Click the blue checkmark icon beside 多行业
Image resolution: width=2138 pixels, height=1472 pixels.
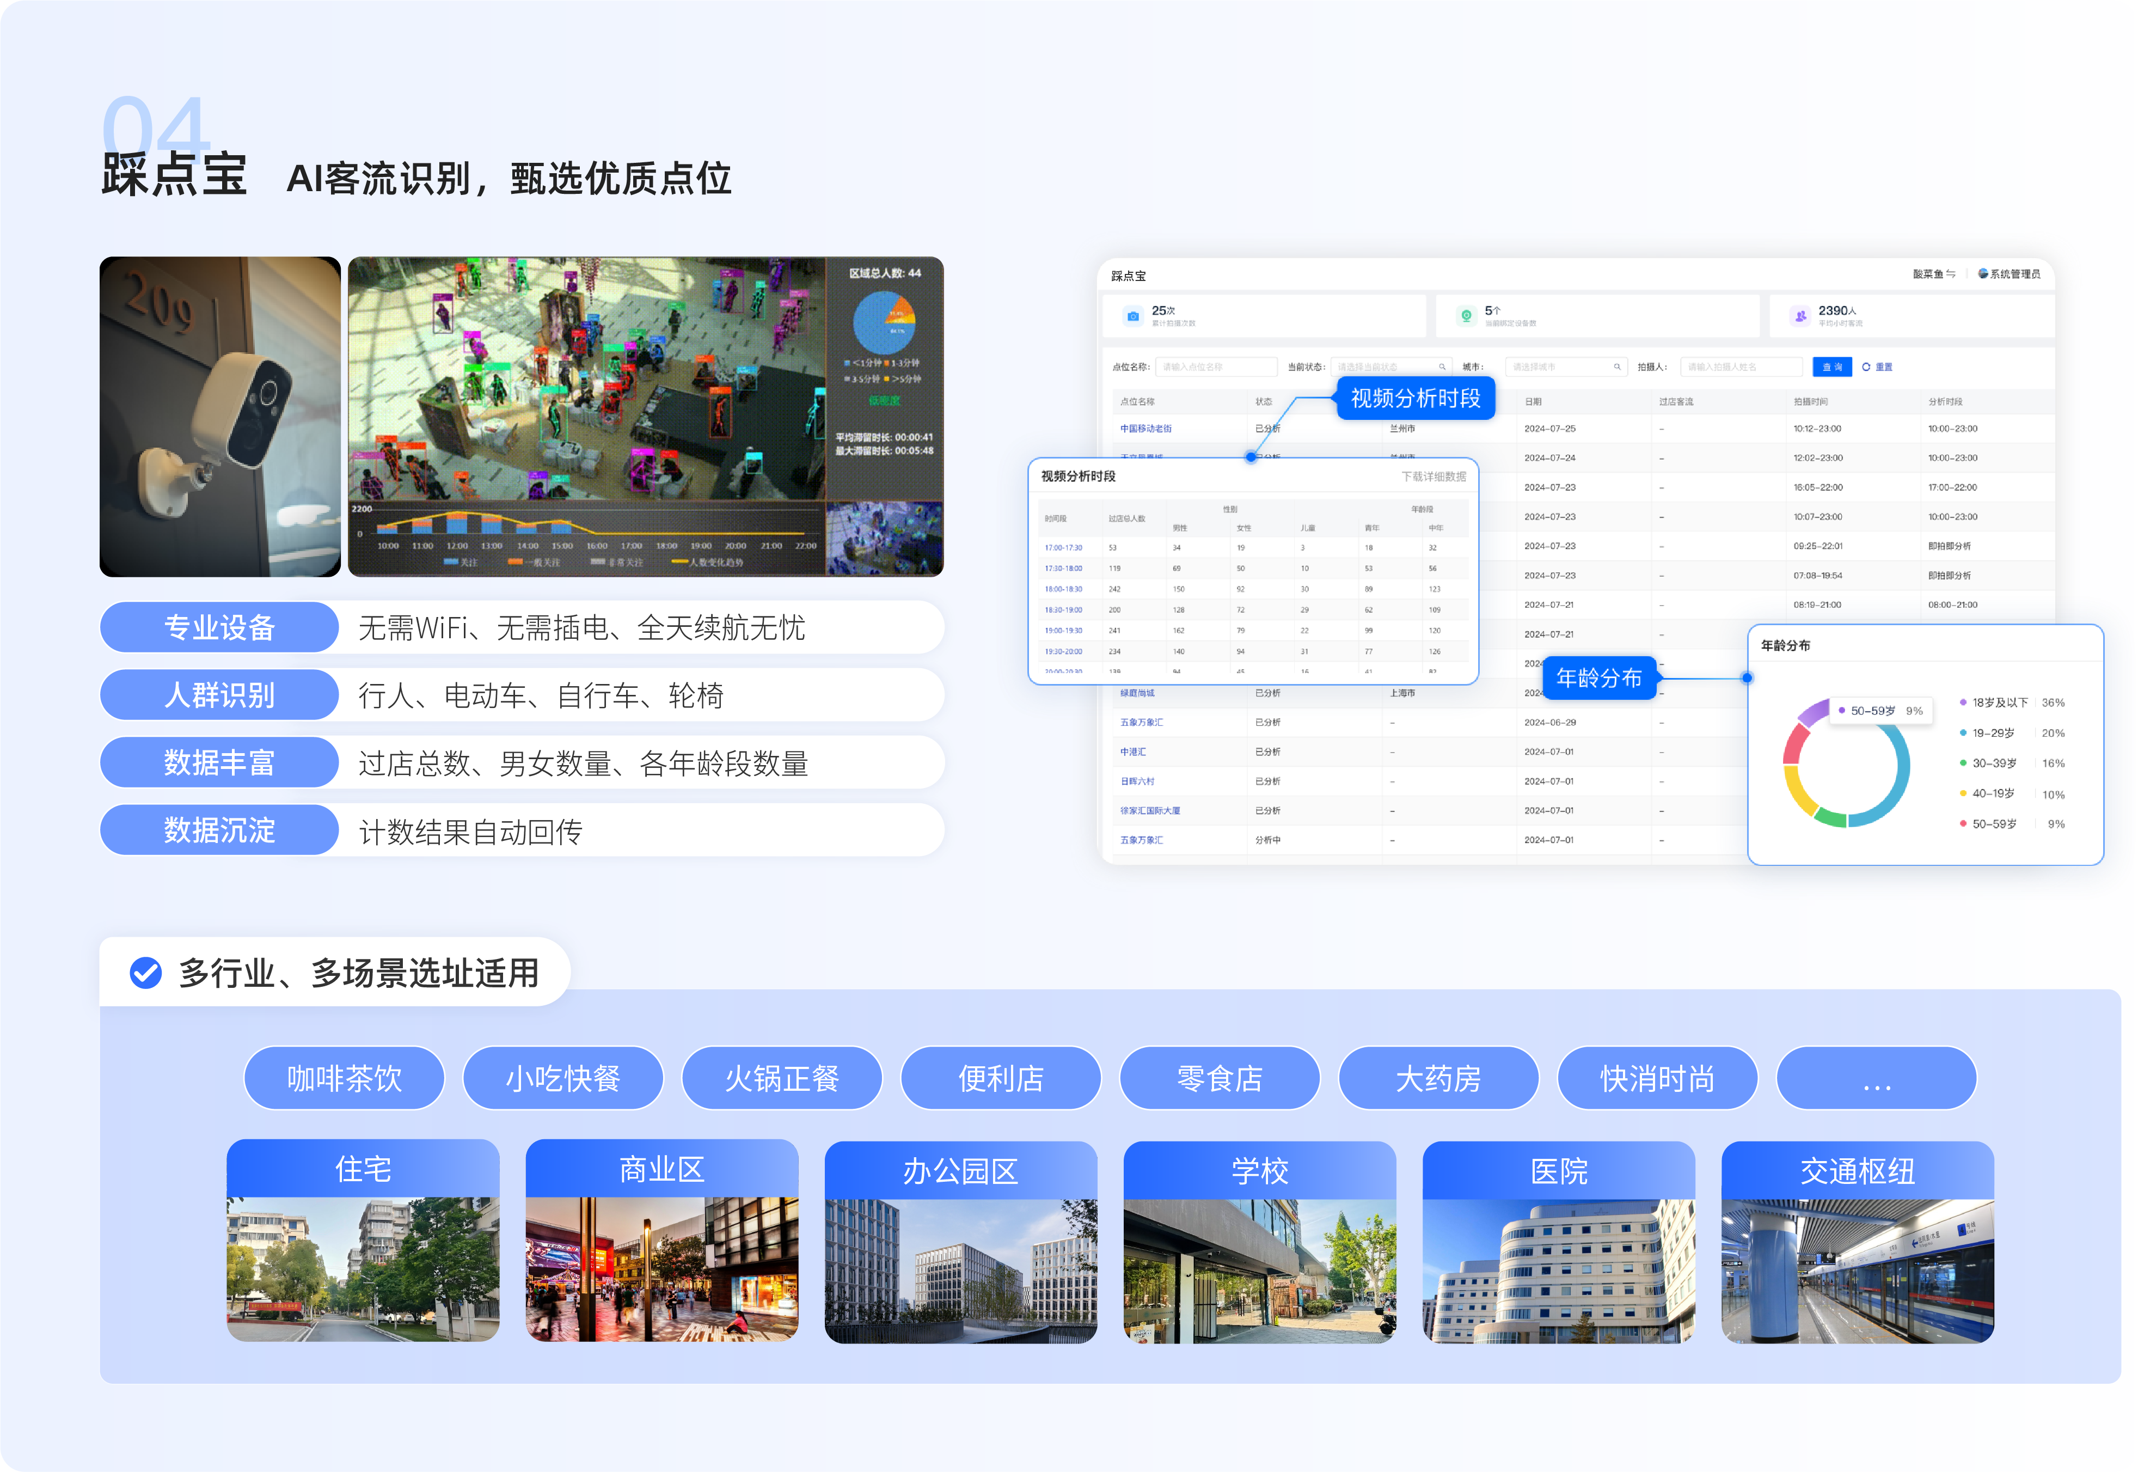click(x=146, y=972)
